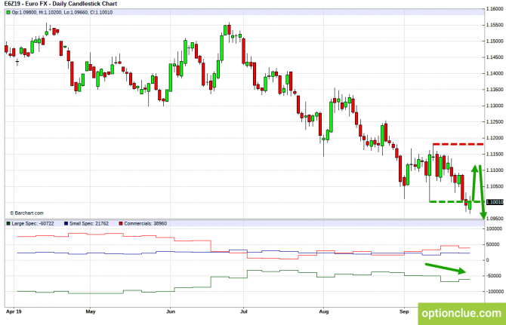Click the 'Commercials: 38960' legend label
This screenshot has width=506, height=325.
[146, 223]
